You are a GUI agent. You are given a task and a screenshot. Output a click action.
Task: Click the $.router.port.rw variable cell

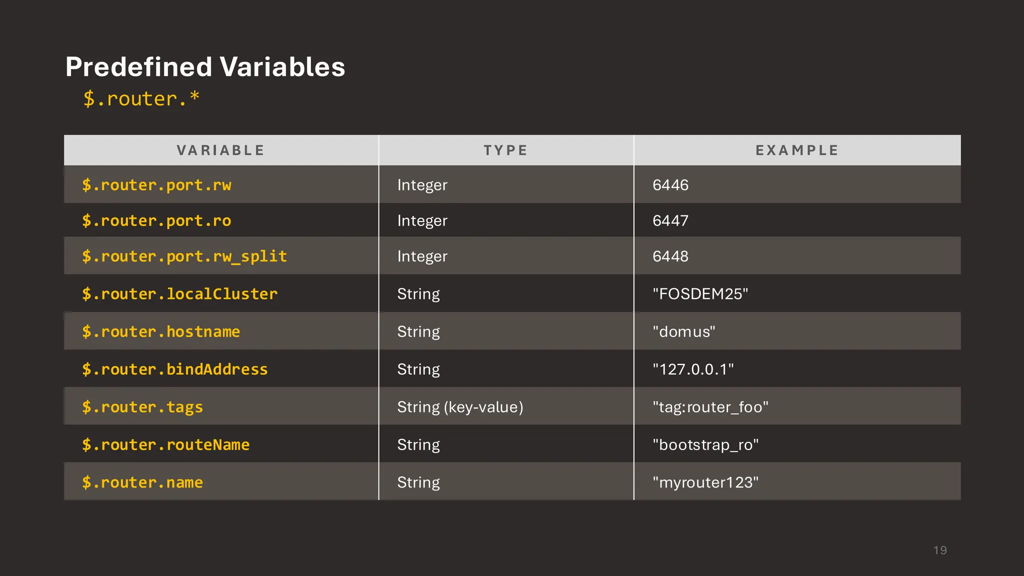pyautogui.click(x=156, y=185)
